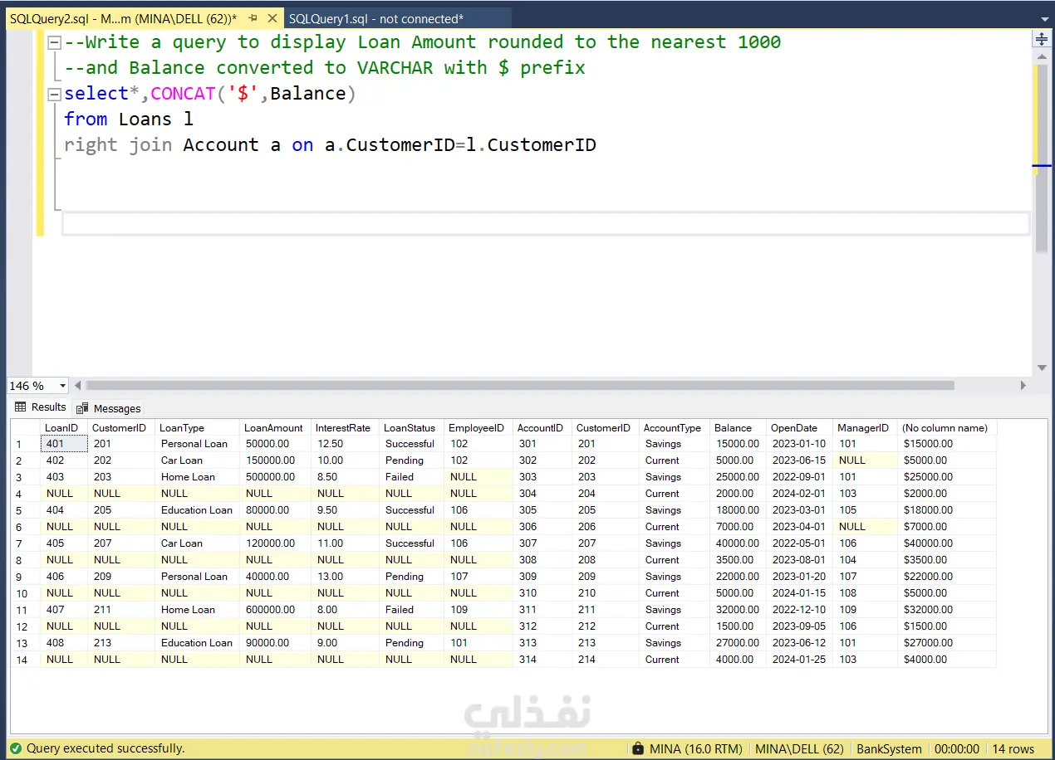
Task: Switch to the SQLQuery1.sql tab
Action: coord(376,18)
